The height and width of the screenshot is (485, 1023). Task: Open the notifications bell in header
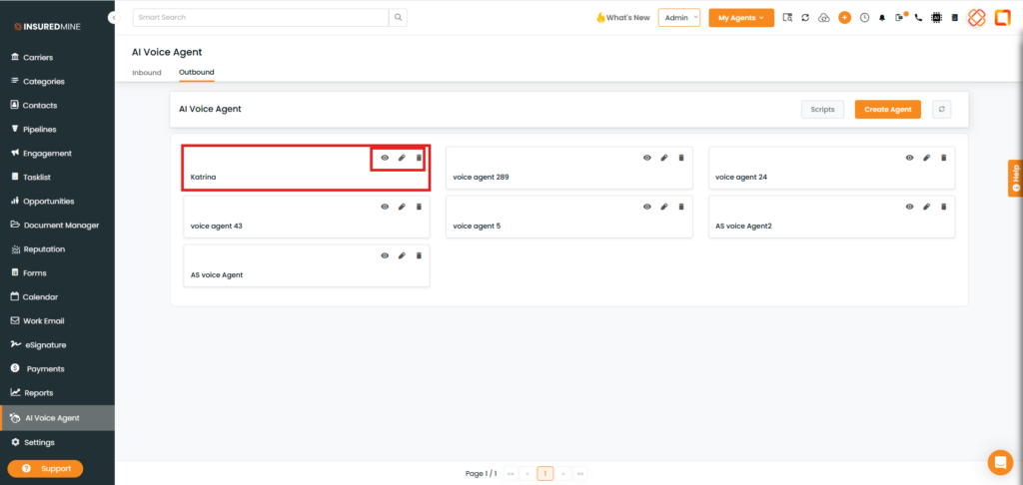pyautogui.click(x=882, y=18)
